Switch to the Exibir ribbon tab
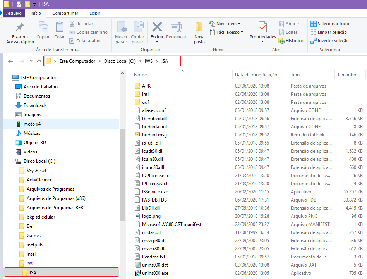This screenshot has width=367, height=279. click(95, 13)
